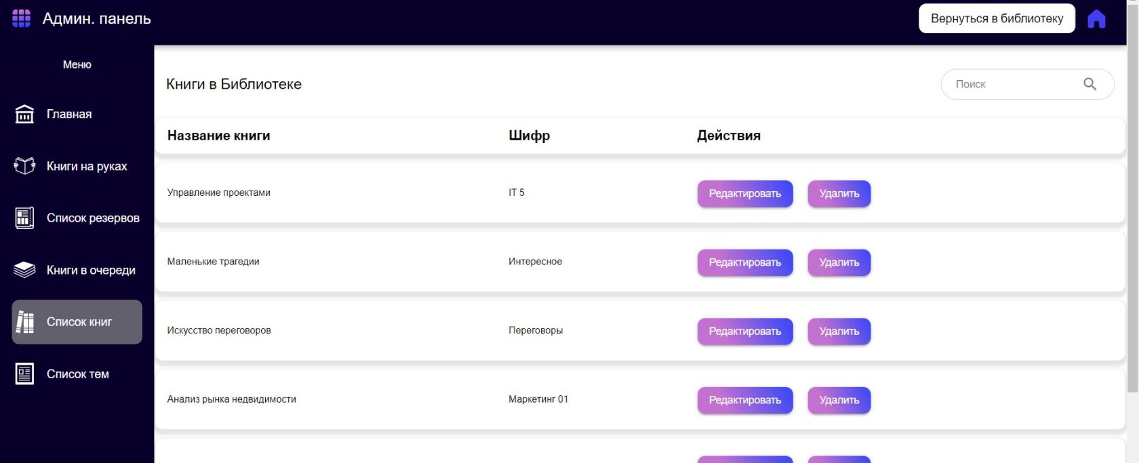Edit the Управление проектами book
1139x463 pixels.
[x=744, y=194]
